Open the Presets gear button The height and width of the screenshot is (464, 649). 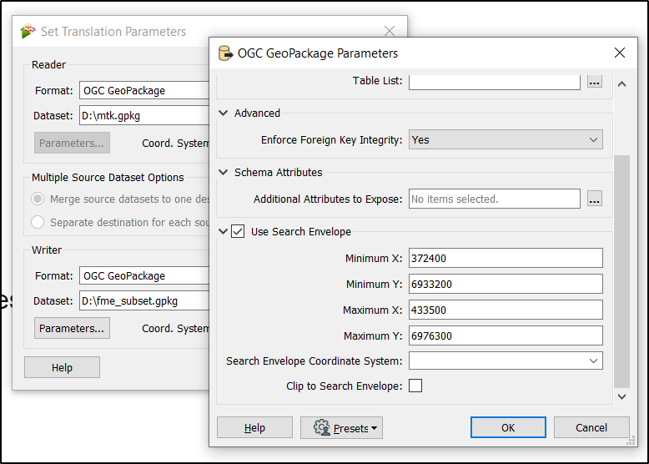tap(341, 427)
